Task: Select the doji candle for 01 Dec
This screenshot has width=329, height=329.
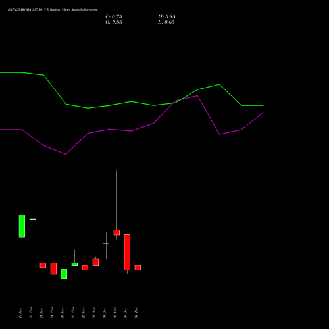Action: tap(106, 243)
